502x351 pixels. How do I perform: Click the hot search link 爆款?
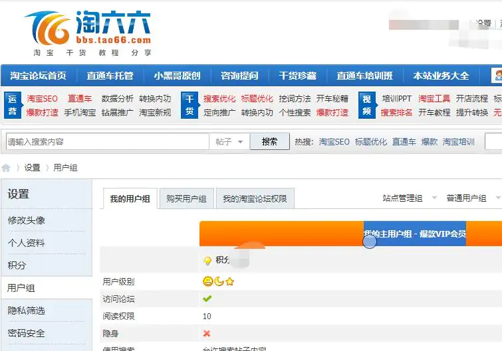(430, 141)
